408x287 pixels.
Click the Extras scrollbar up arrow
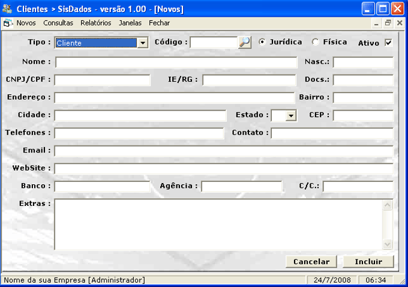pyautogui.click(x=388, y=205)
